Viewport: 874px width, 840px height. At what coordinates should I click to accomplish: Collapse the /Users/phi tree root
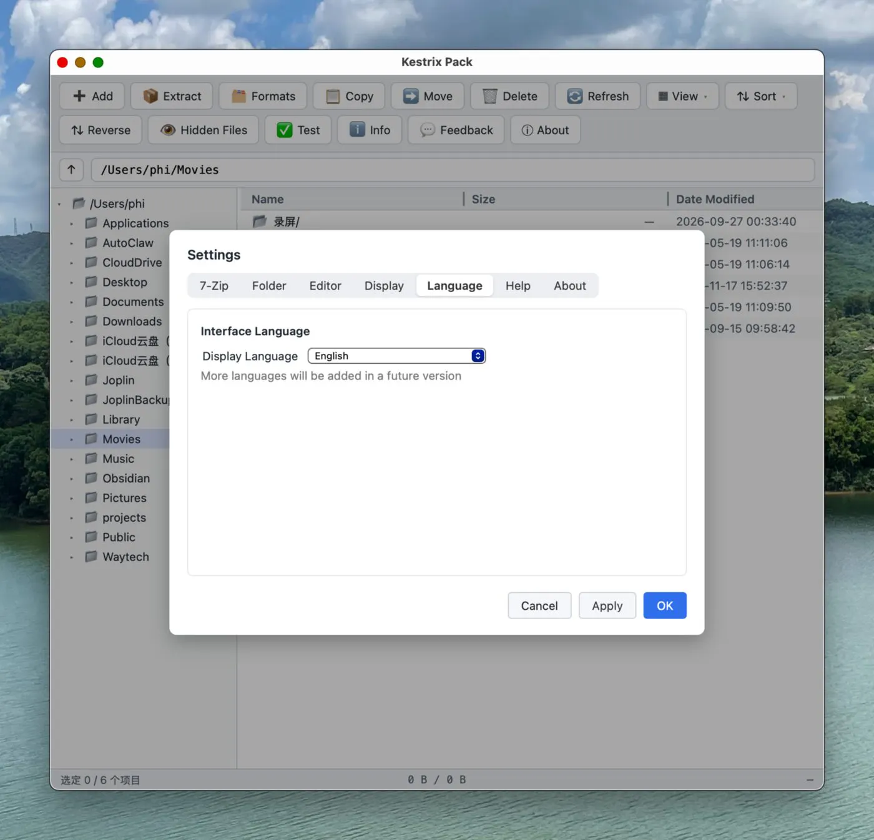tap(60, 204)
